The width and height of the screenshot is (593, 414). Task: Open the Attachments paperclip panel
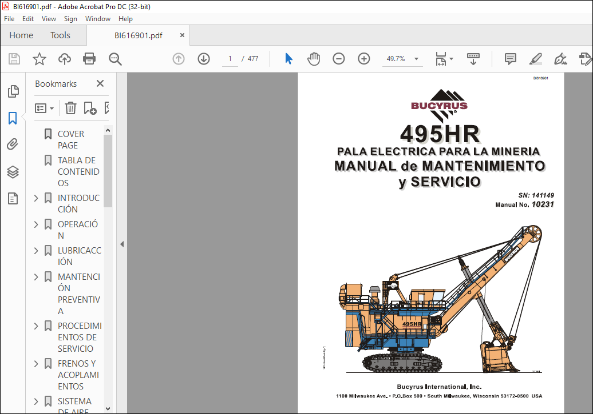point(13,144)
